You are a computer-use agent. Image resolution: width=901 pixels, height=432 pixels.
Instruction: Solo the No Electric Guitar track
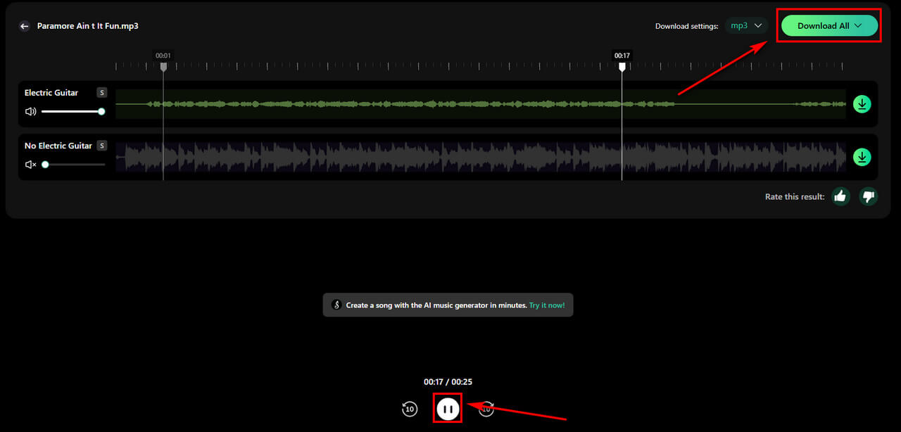[101, 146]
